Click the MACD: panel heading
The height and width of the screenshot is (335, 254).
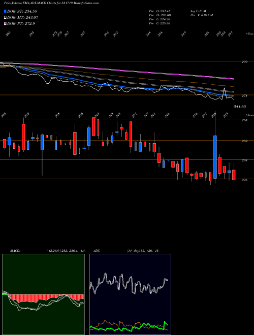coord(15,251)
